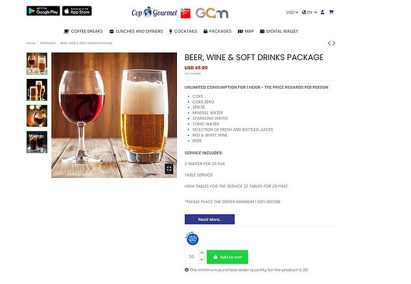Image resolution: width=411 pixels, height=284 pixels.
Task: Open the shopping cart icon in header
Action: 331,12
